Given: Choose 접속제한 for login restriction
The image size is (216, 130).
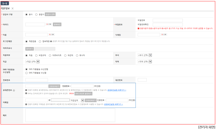Looking at the screenshot, I should click(40, 41).
